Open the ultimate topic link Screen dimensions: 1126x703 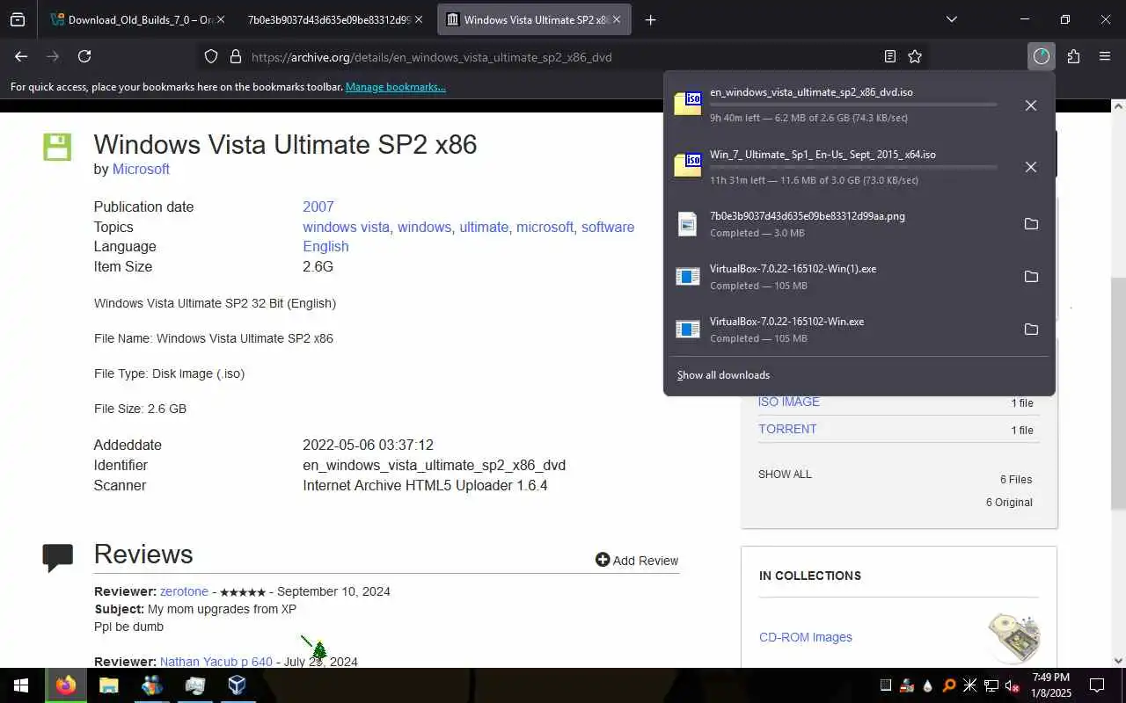484,227
